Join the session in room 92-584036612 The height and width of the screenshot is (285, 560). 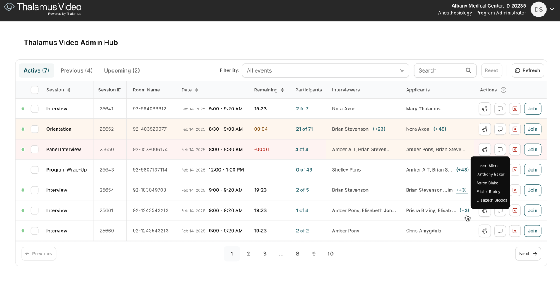coord(532,108)
